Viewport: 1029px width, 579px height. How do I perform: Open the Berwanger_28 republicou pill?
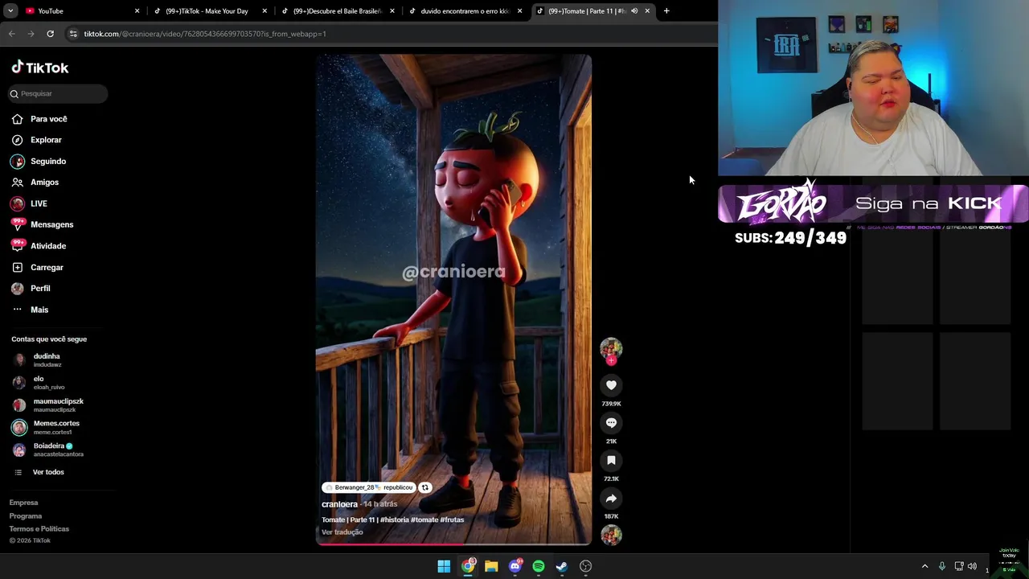(369, 487)
